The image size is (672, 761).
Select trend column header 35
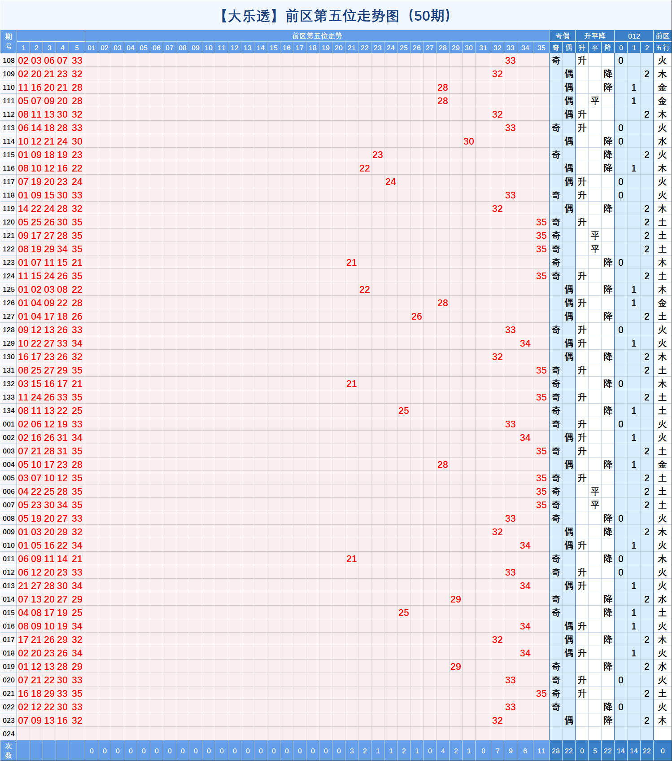541,48
